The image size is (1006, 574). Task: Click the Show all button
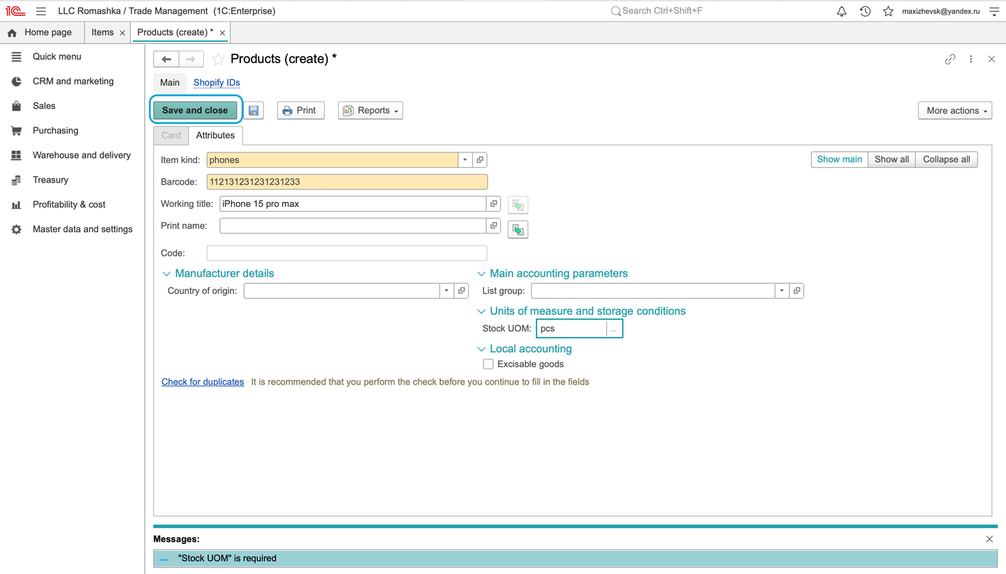(891, 159)
